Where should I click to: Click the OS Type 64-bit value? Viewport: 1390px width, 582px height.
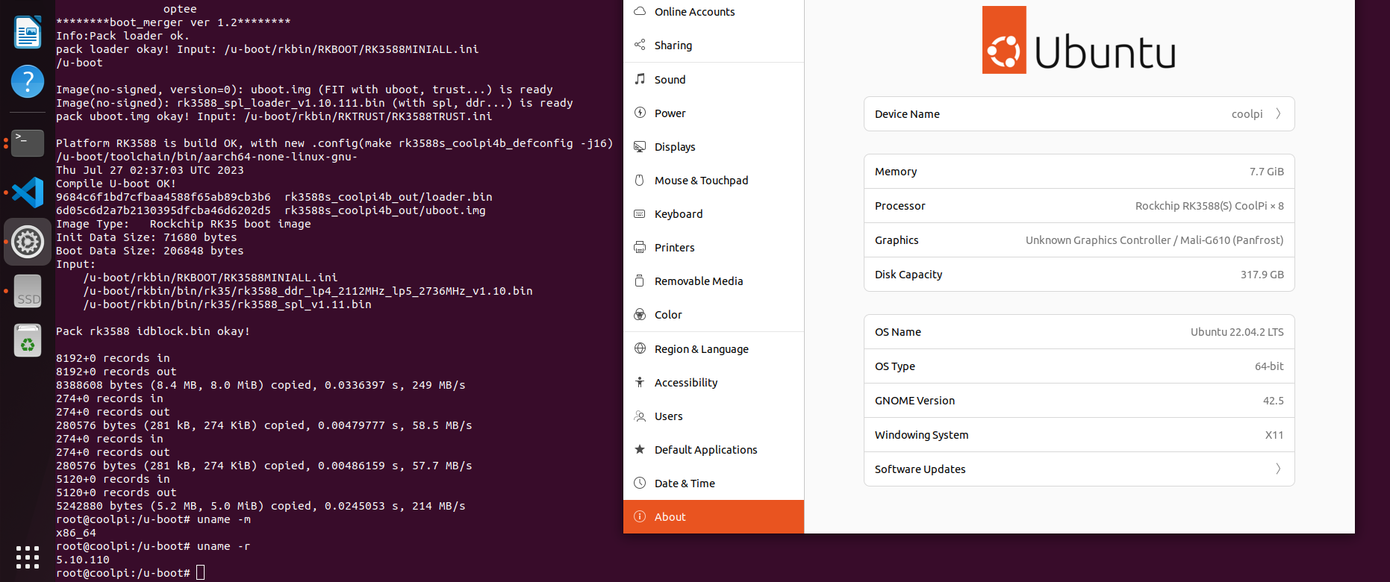[x=1269, y=366]
